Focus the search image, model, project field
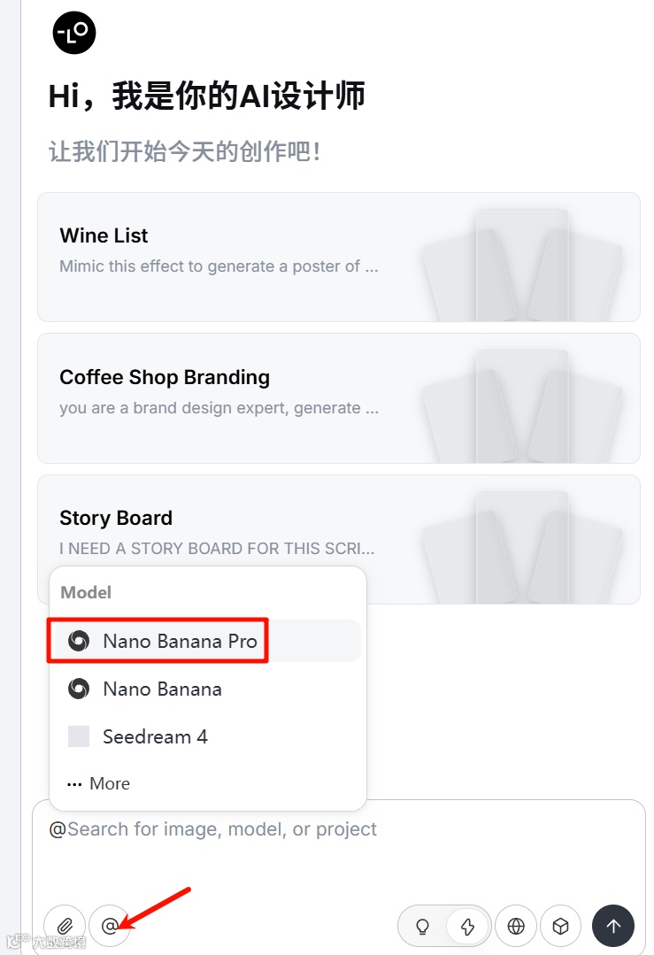Viewport: 654px width, 955px height. pyautogui.click(x=336, y=829)
